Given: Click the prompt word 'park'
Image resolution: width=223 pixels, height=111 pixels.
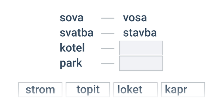Looking at the screenshot, I should pos(71,64).
